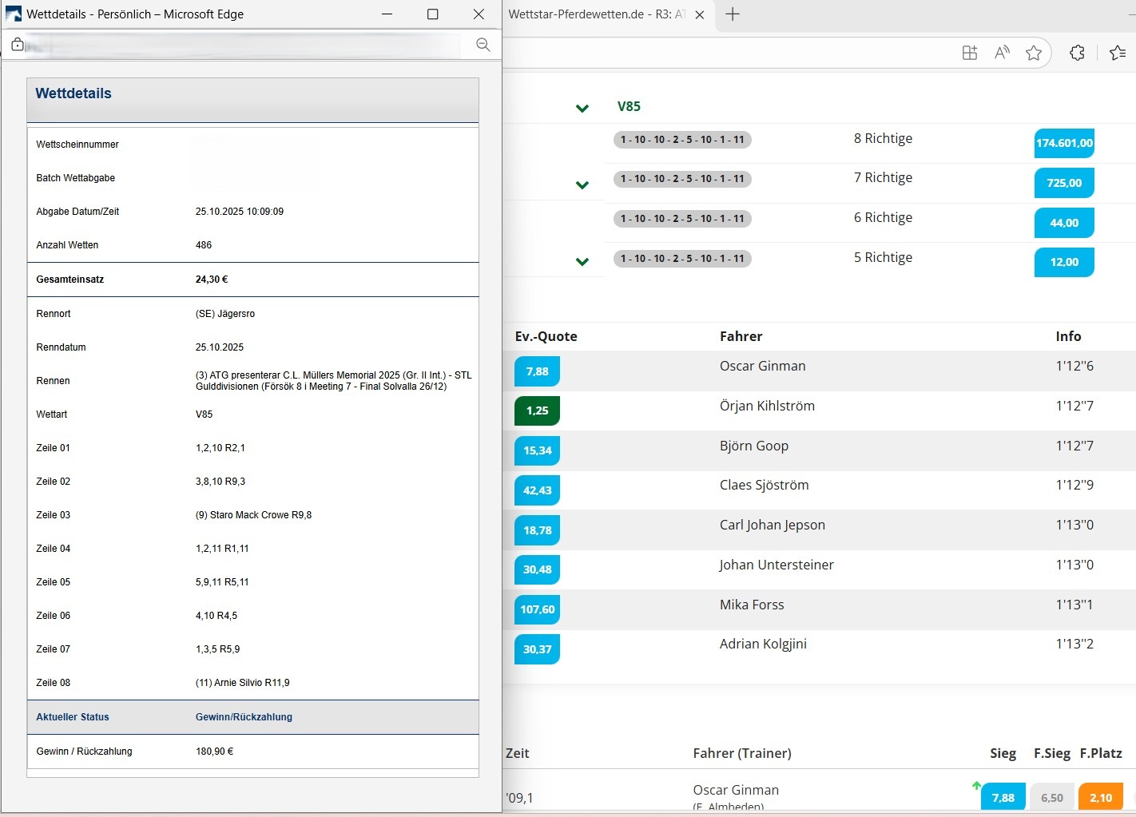Viewport: 1136px width, 817px height.
Task: Open the split screen icon in toolbar
Action: 969,53
